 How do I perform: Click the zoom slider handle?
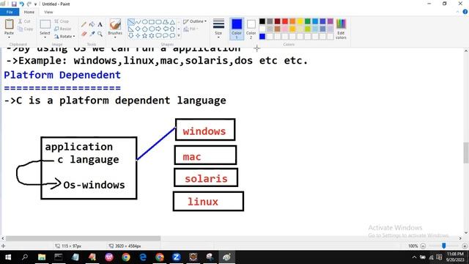444,246
